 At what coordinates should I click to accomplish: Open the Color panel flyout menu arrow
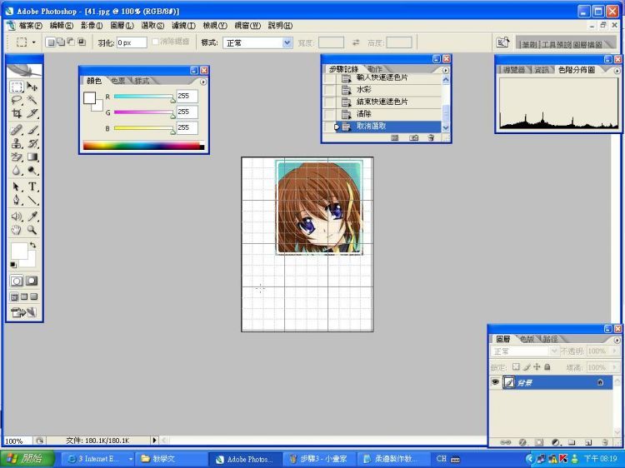click(x=202, y=82)
